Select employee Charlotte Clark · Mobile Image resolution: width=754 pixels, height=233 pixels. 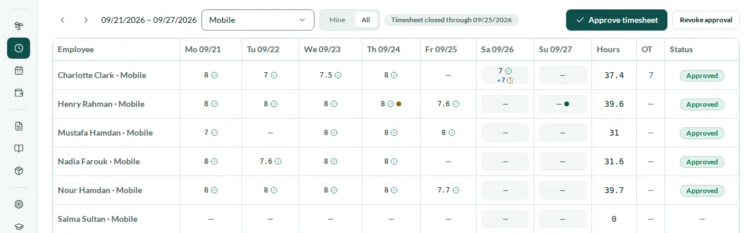pos(102,75)
